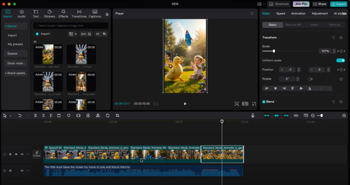This screenshot has height=185, width=350.
Task: Open the Stickers panel
Action: 49,14
